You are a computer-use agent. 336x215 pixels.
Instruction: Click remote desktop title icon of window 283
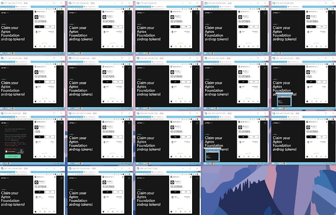click(x=70, y=113)
